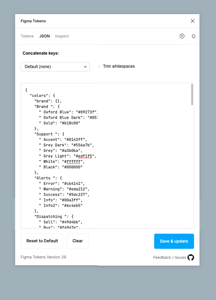This screenshot has height=300, width=216.
Task: Enable the Trim whitespaces checkbox
Action: point(99,66)
